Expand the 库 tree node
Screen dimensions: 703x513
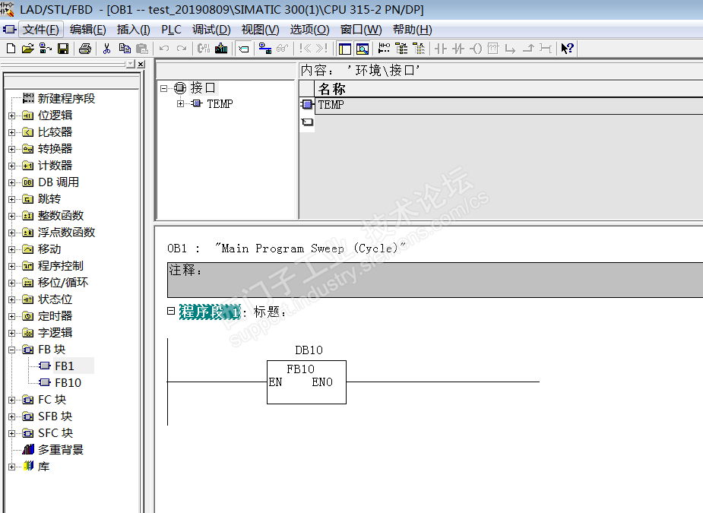coord(11,467)
